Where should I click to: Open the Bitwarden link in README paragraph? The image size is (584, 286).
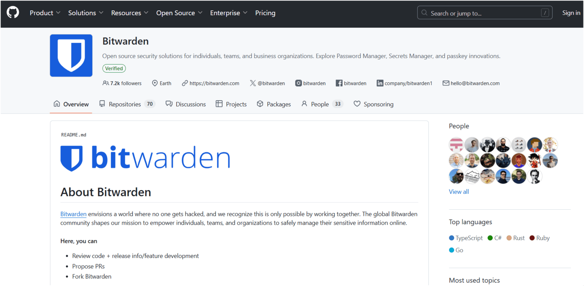73,214
